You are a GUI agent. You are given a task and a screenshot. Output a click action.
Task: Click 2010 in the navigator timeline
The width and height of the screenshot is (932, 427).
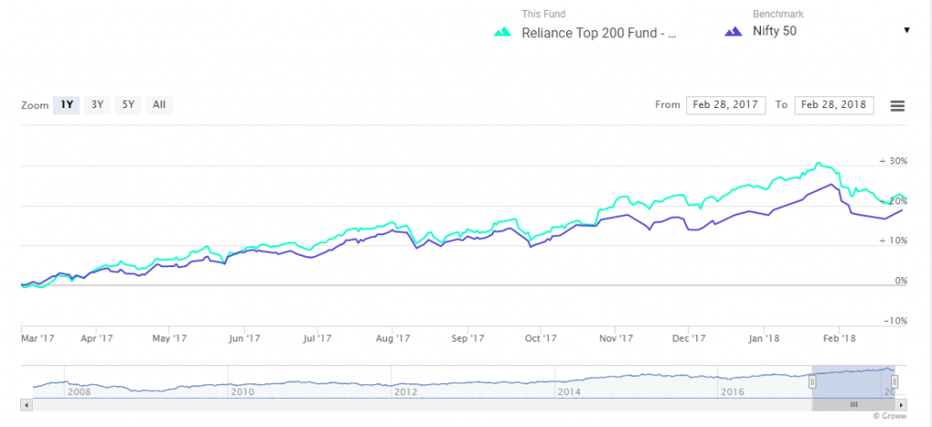pos(242,392)
